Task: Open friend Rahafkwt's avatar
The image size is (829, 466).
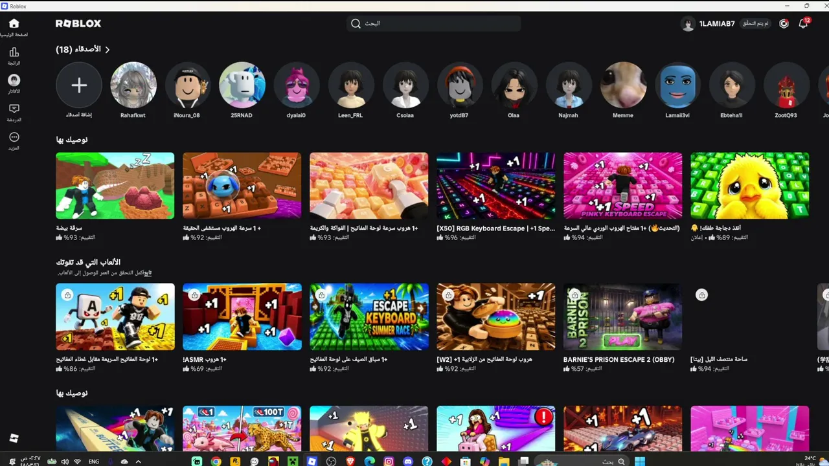Action: point(133,85)
